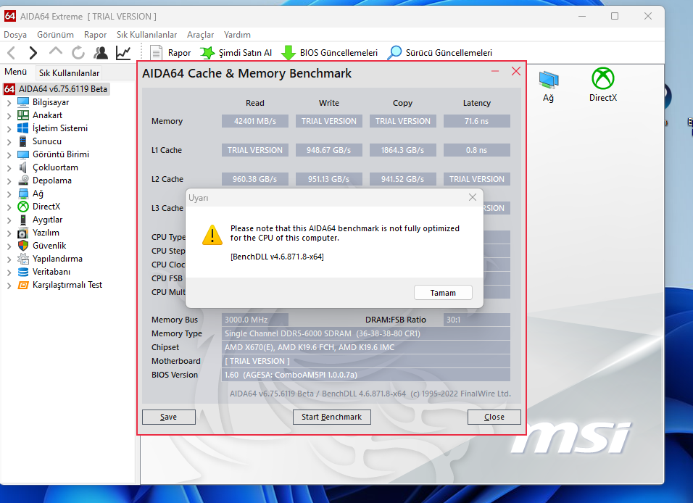Switch to the Sık Kullanılanlar sidebar tab
The height and width of the screenshot is (503, 693).
[x=69, y=73]
